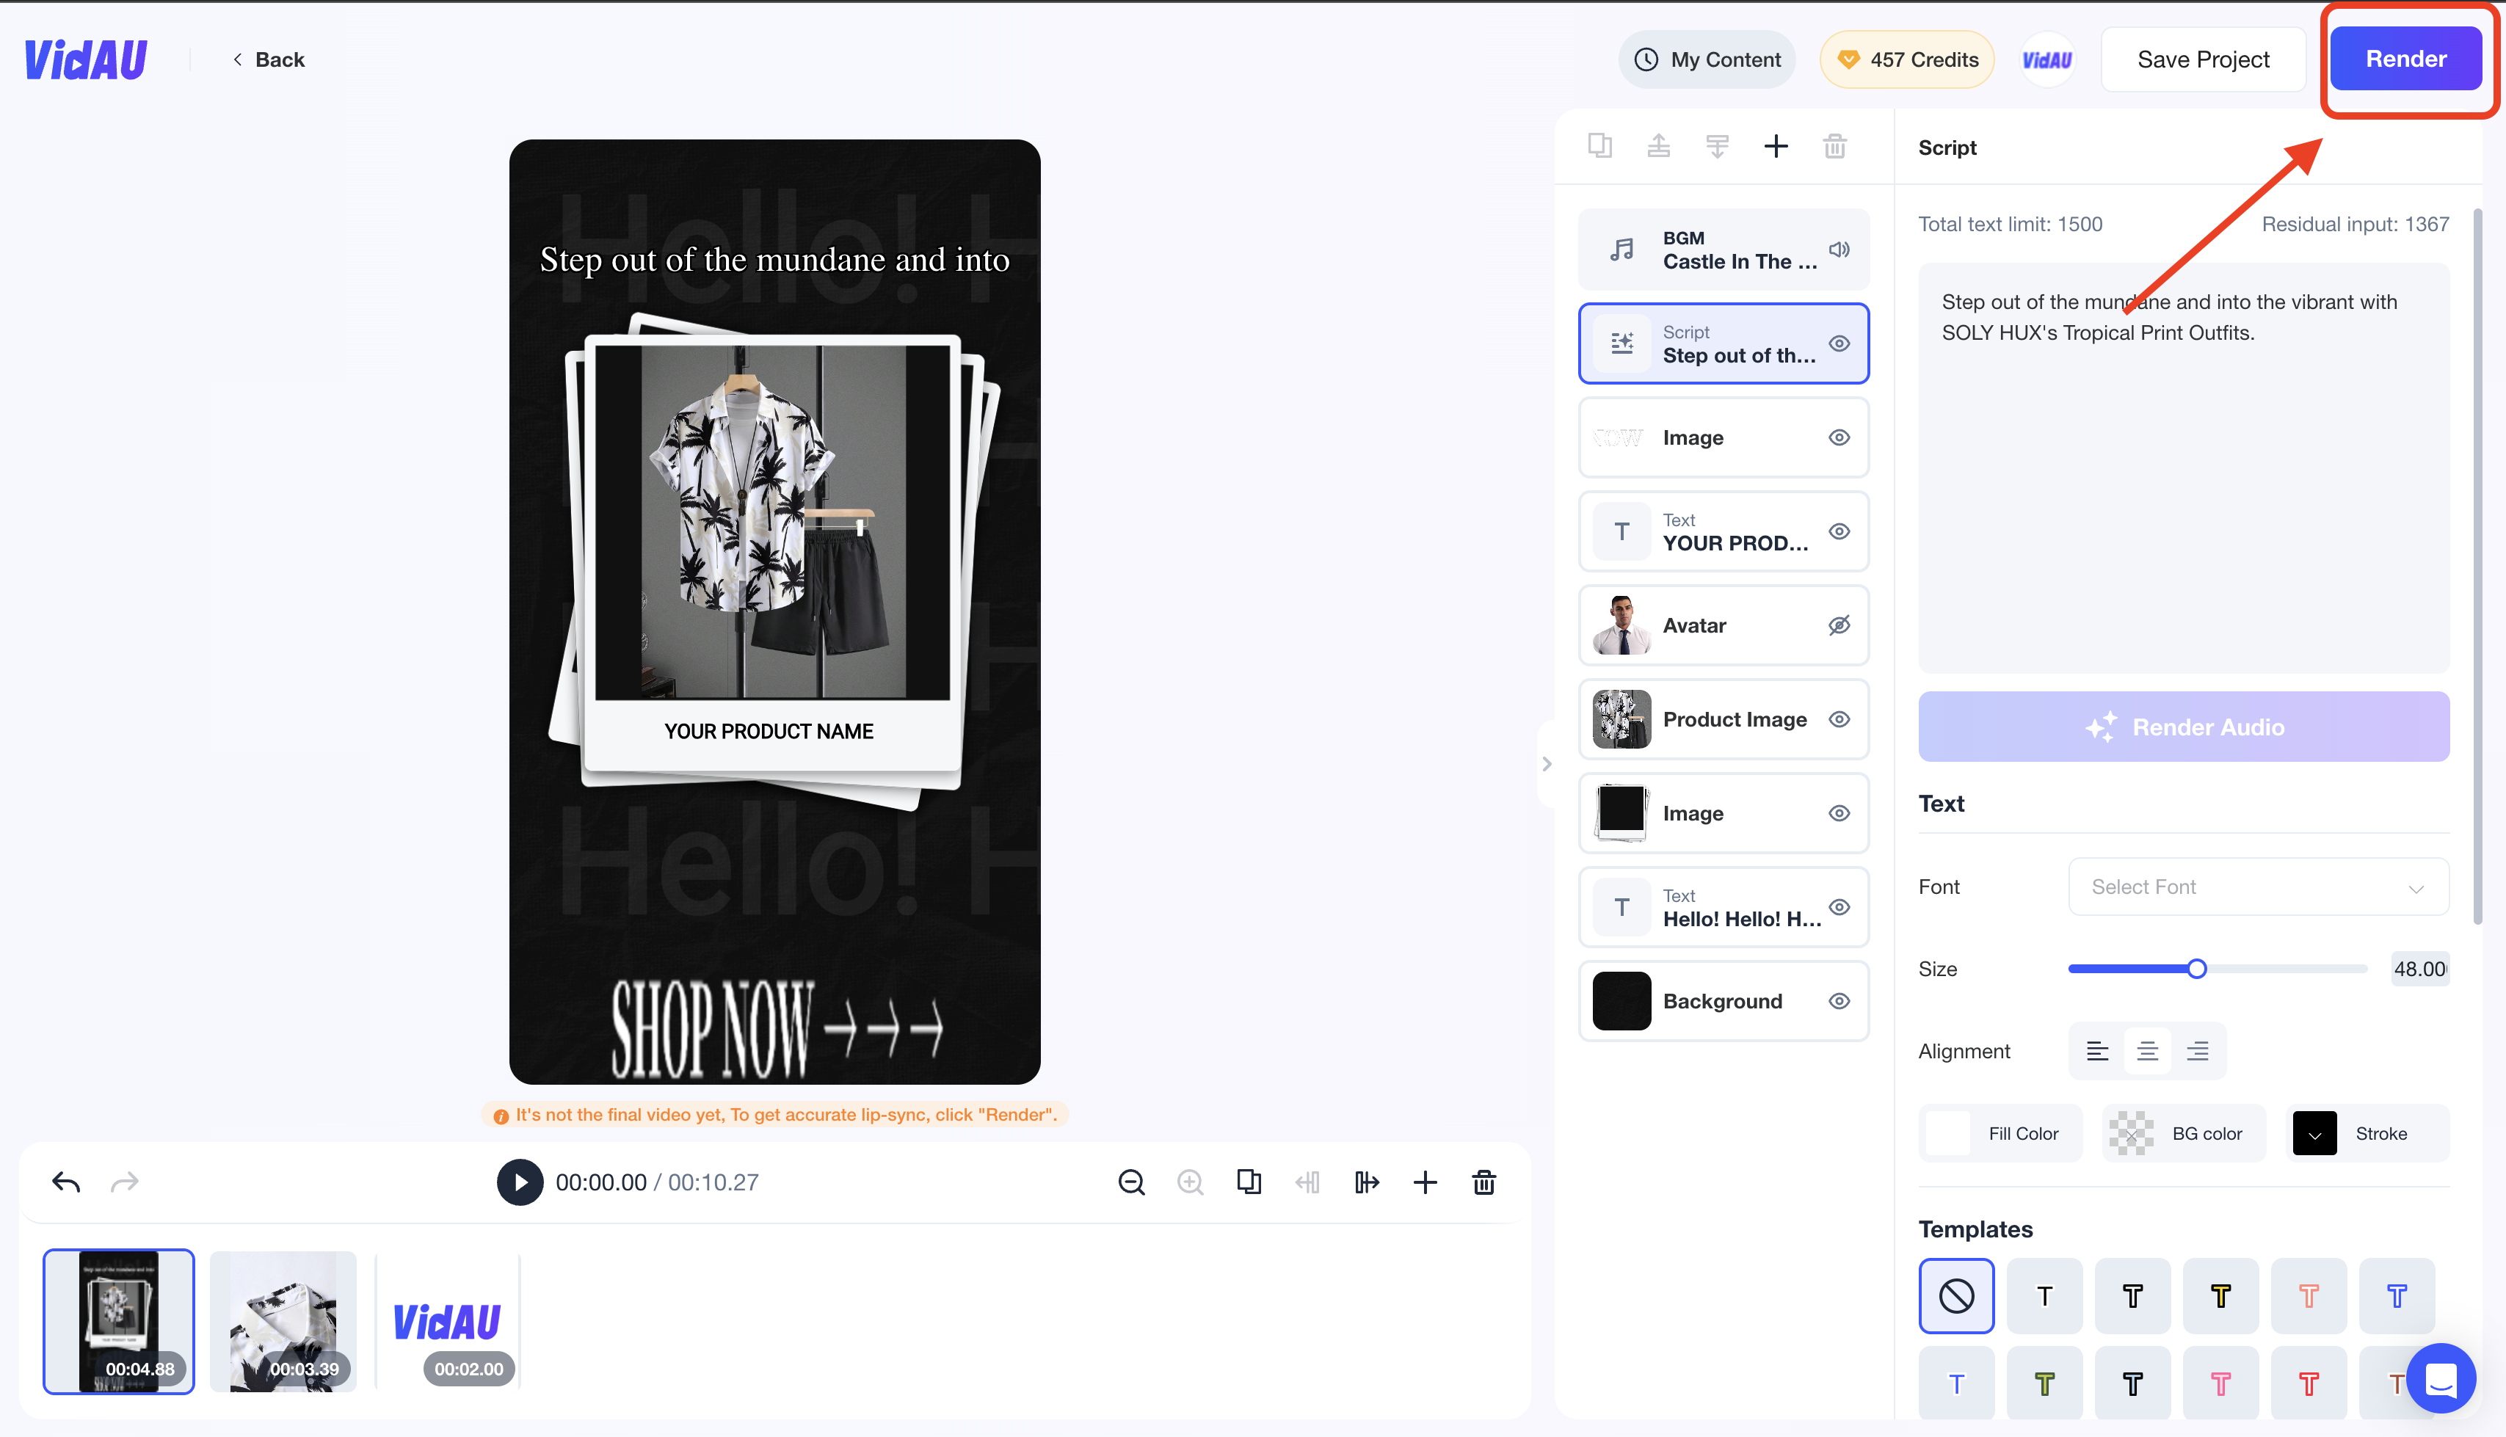This screenshot has width=2506, height=1437.
Task: Select the Render Audio option
Action: point(2184,724)
